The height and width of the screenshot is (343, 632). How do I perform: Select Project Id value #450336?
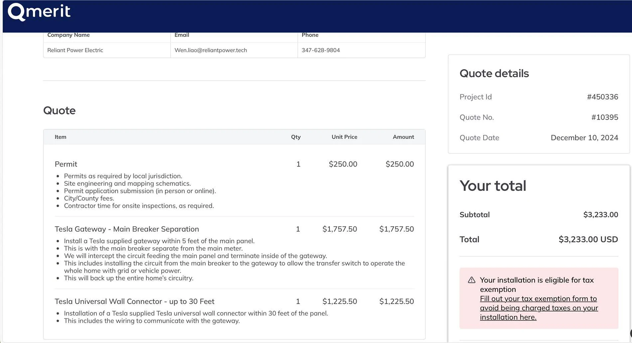[602, 97]
